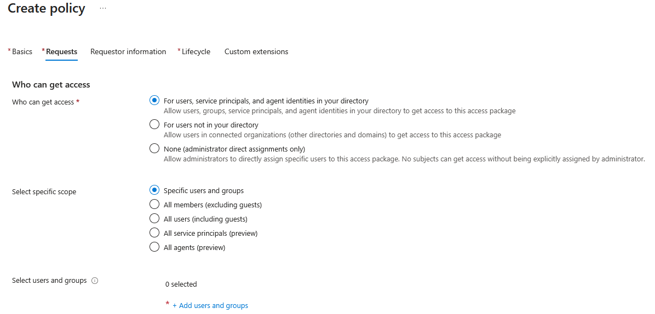Switch to the Basics tab
The width and height of the screenshot is (655, 314).
pyautogui.click(x=22, y=51)
